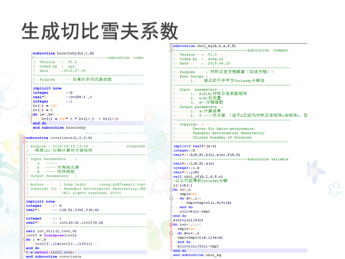This screenshot has width=345, height=259.
Task: Collapse the 'do i=n-1,1,-1' loop fold
Action: click(171, 224)
